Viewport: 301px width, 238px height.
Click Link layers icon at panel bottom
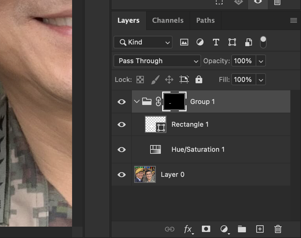point(170,229)
